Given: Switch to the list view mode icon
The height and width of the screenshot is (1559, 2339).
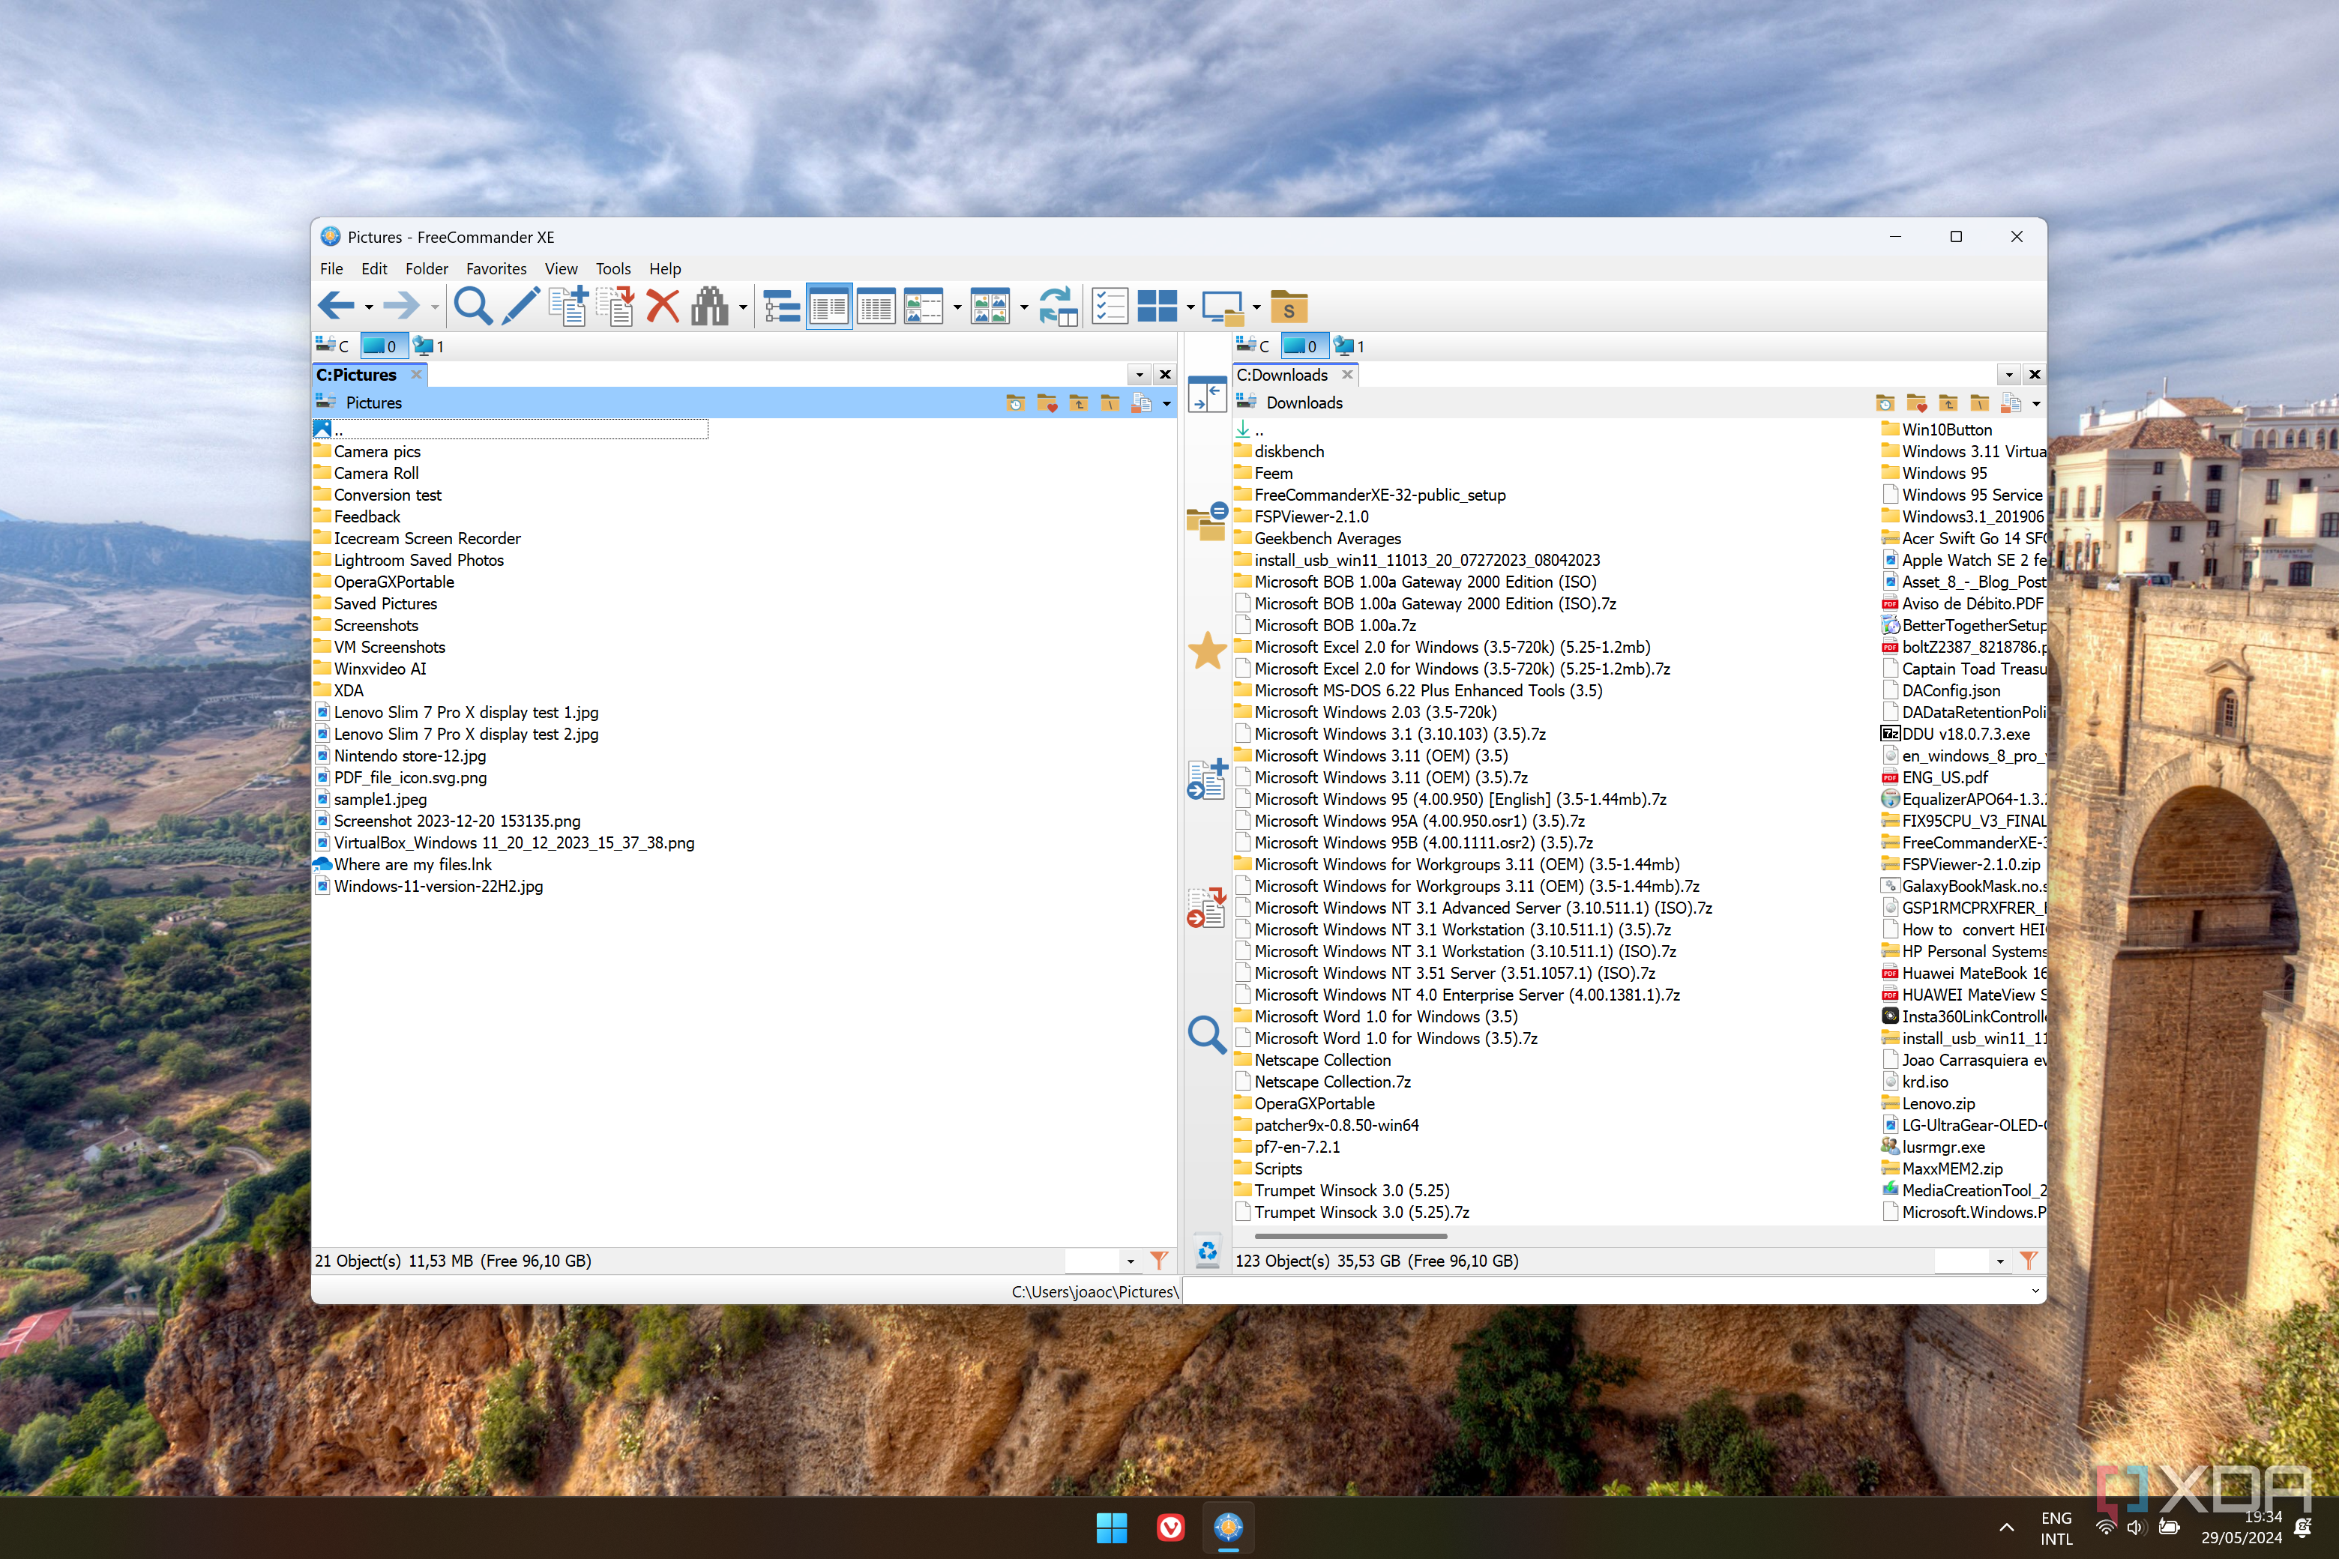Looking at the screenshot, I should [x=828, y=307].
